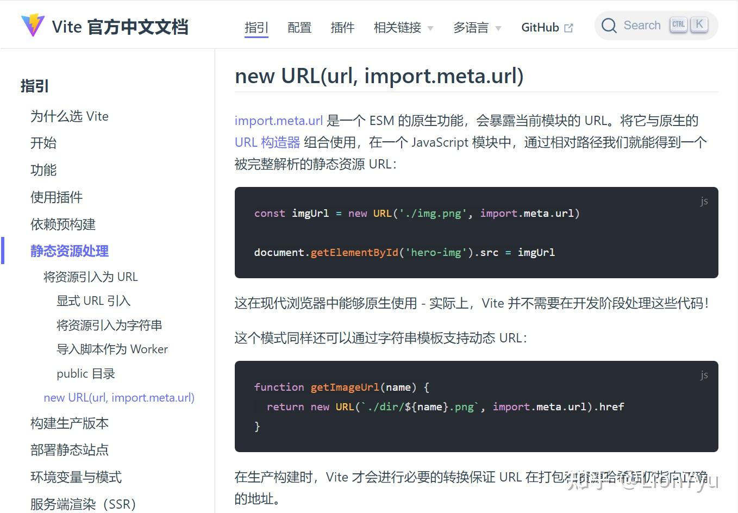This screenshot has width=738, height=513.
Task: Click the search magnifier icon
Action: click(609, 26)
